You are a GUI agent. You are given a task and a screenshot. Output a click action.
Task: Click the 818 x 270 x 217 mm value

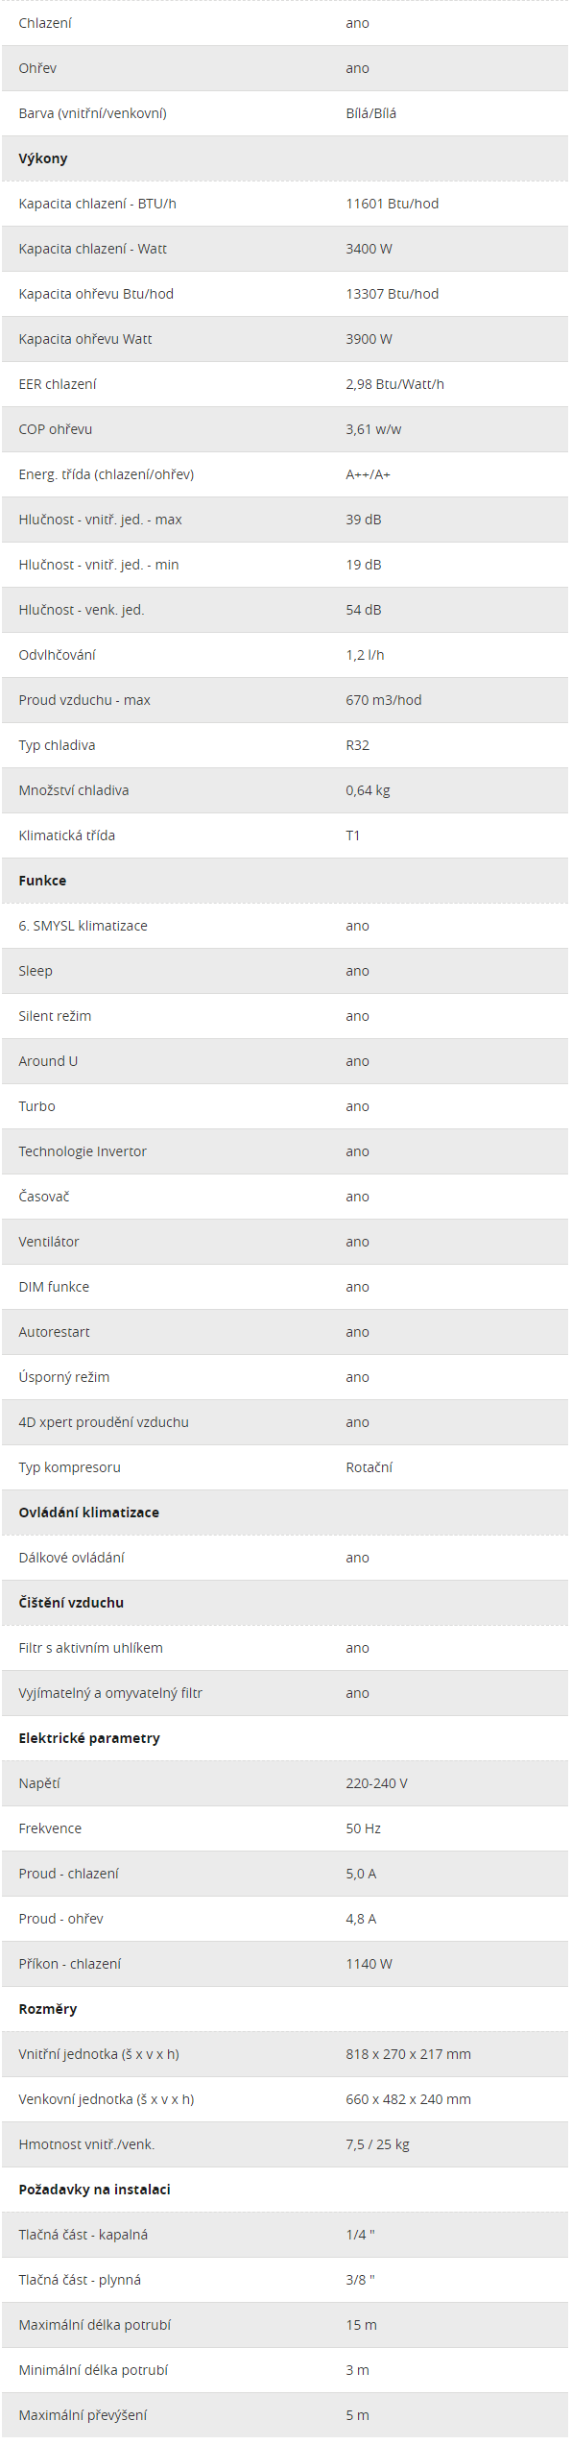[x=408, y=2054]
